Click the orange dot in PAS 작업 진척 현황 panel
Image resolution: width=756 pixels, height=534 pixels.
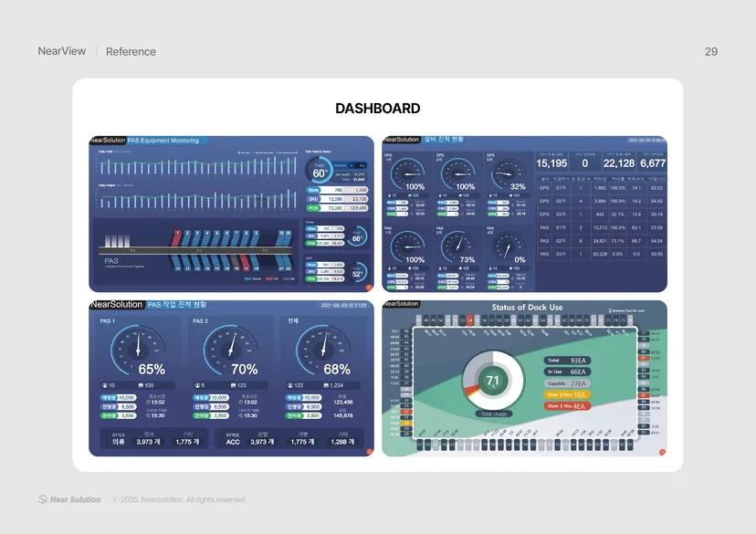coord(369,452)
